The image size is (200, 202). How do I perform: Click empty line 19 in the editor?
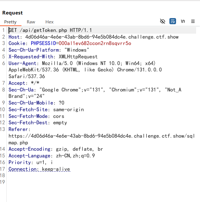point(84,182)
